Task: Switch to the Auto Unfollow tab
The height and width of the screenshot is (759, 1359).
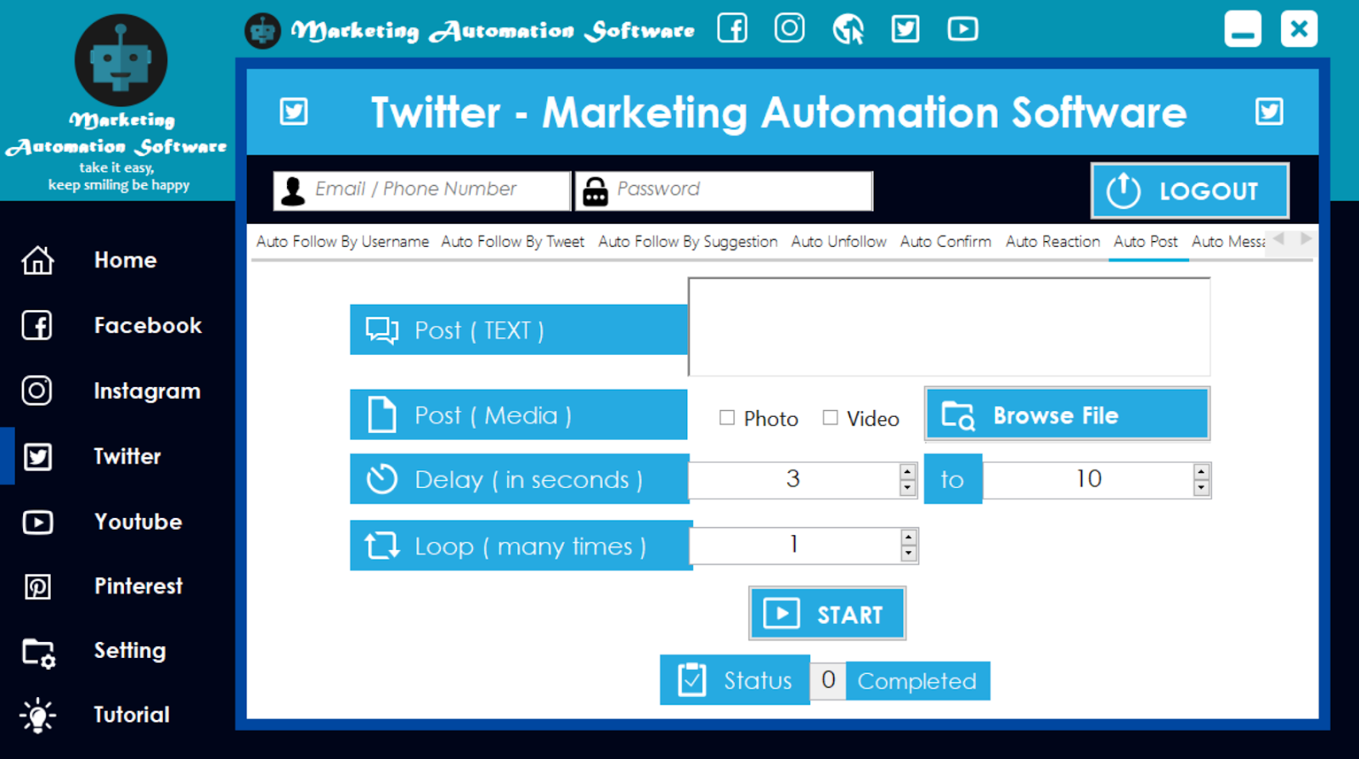Action: [x=838, y=242]
